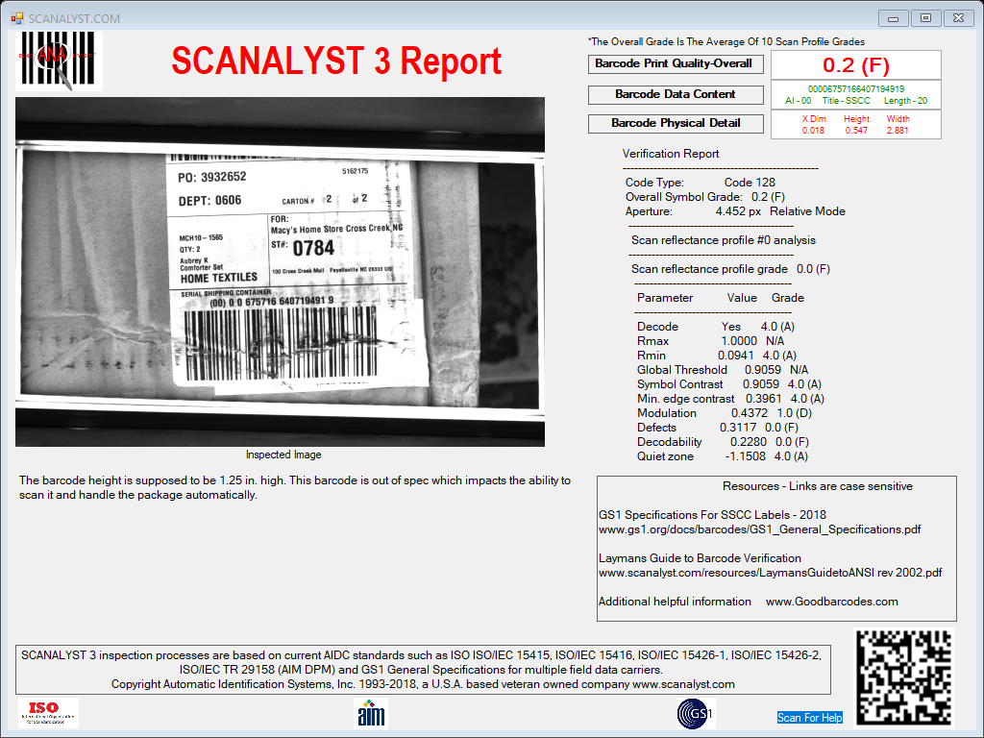Open the GS1 General Specifications pdf link
Screen dimensions: 984x738
click(759, 529)
